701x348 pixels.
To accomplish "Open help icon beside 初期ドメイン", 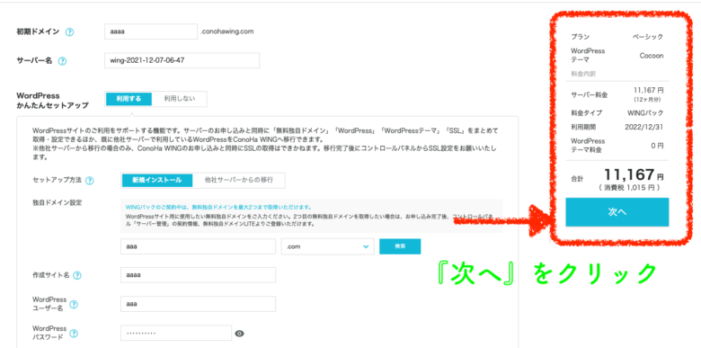I will coord(69,32).
